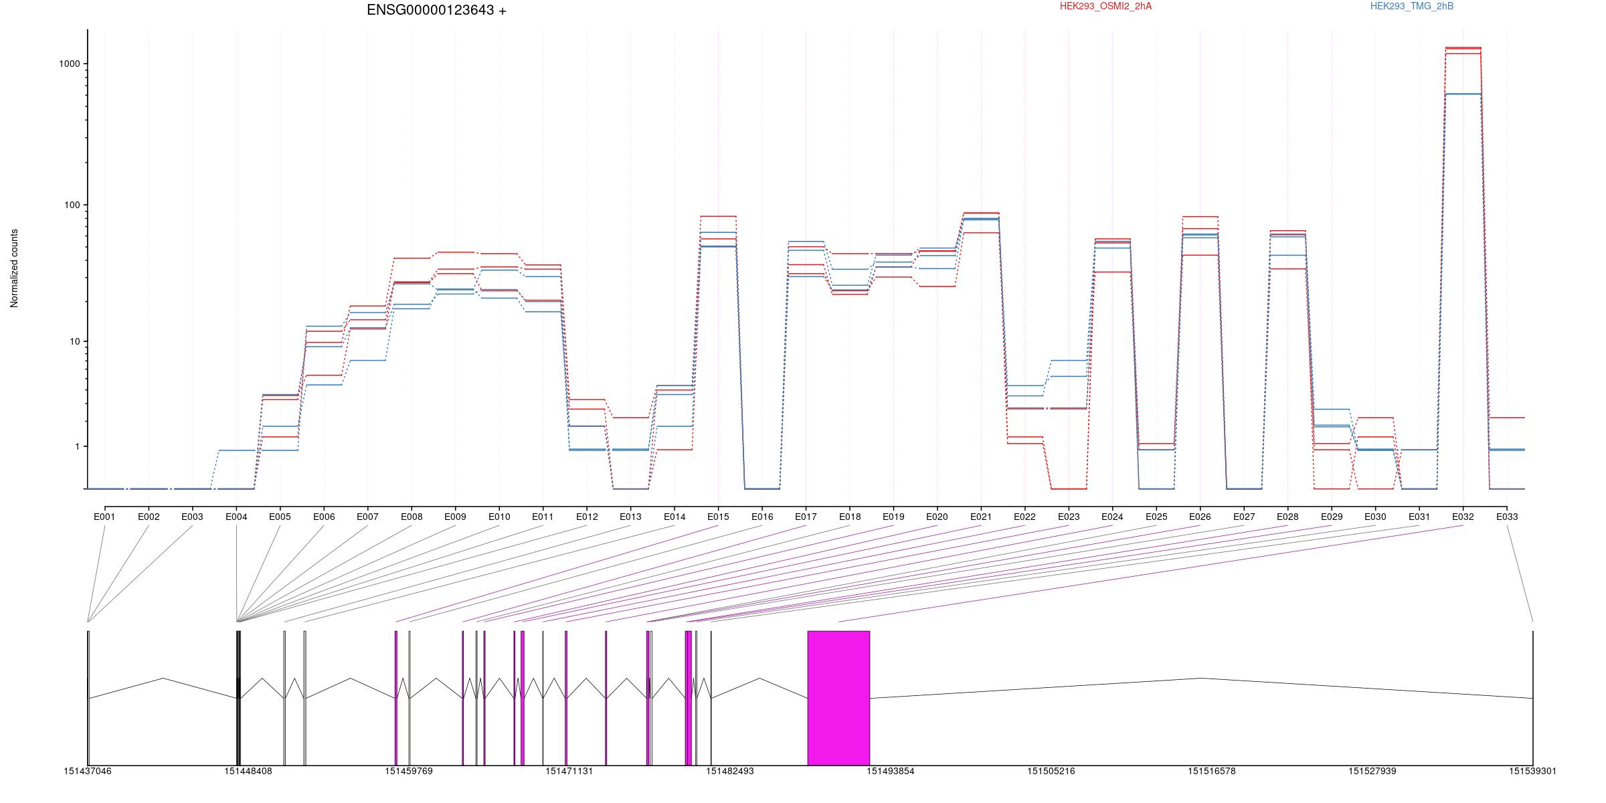Click exon bin label E023

(x=1069, y=517)
